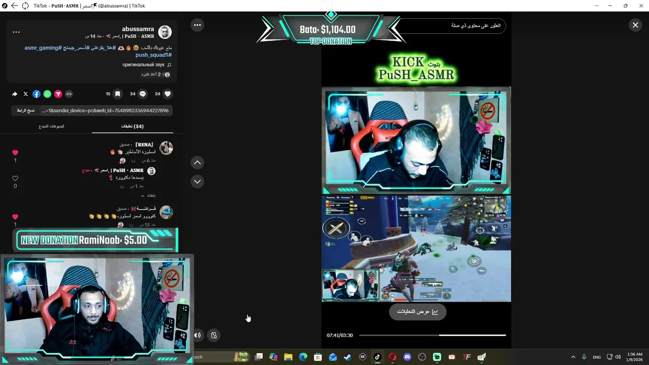The width and height of the screenshot is (649, 365).
Task: Reload the browser page
Action: click(25, 6)
